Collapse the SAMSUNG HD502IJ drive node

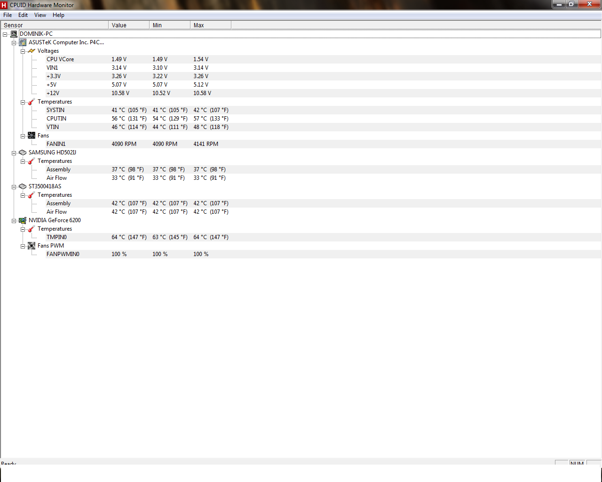click(x=14, y=153)
